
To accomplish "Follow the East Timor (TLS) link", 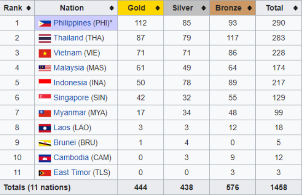I will coord(72,173).
